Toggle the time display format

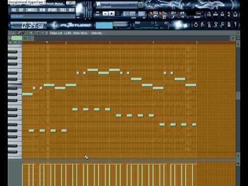pyautogui.click(x=28, y=25)
